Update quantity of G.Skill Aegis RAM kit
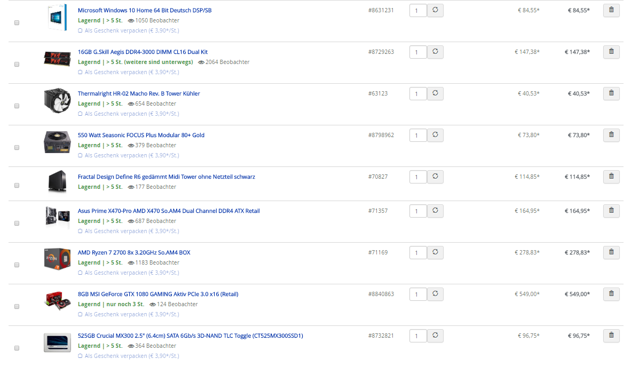Image resolution: width=639 pixels, height=367 pixels. click(435, 52)
